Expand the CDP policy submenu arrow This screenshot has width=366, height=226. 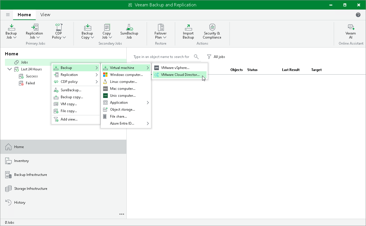(x=96, y=82)
